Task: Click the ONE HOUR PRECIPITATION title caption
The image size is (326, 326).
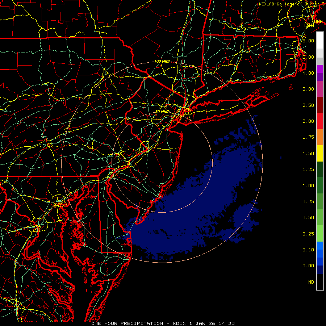Action: pos(163,323)
